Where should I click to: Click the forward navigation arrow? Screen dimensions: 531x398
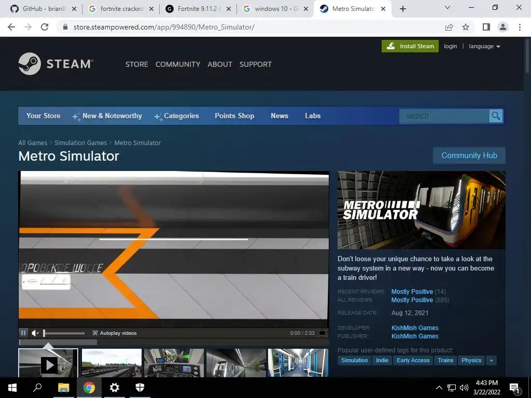[x=28, y=27]
